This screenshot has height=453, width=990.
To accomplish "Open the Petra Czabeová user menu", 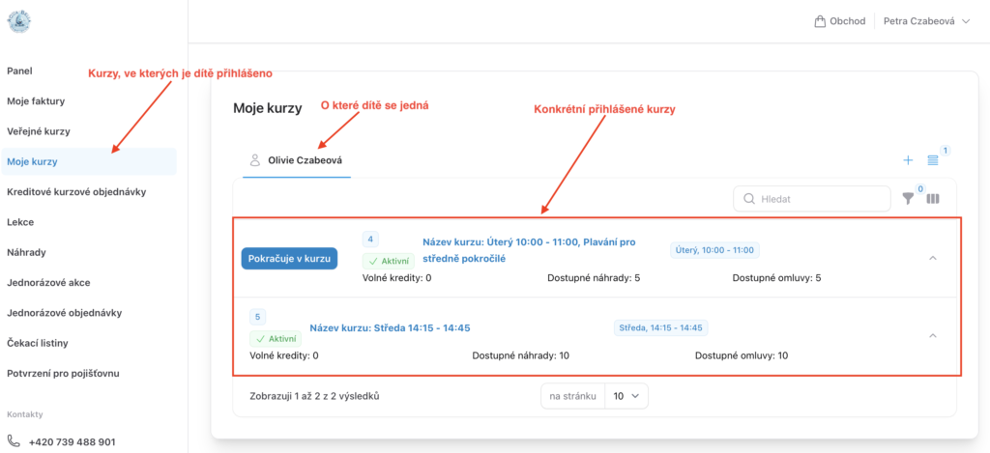I will (925, 21).
